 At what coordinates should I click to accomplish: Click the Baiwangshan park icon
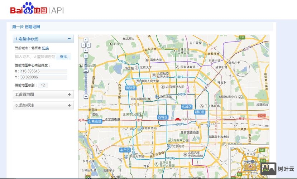click(x=111, y=44)
